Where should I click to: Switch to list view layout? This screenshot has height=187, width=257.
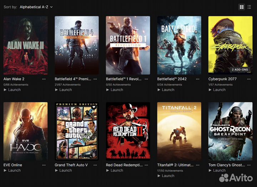tap(250, 7)
